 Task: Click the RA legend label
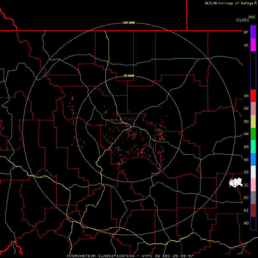pyautogui.click(x=246, y=147)
